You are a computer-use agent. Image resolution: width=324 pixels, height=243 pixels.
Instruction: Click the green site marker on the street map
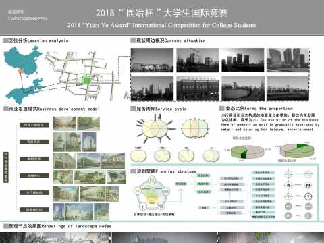[86, 80]
